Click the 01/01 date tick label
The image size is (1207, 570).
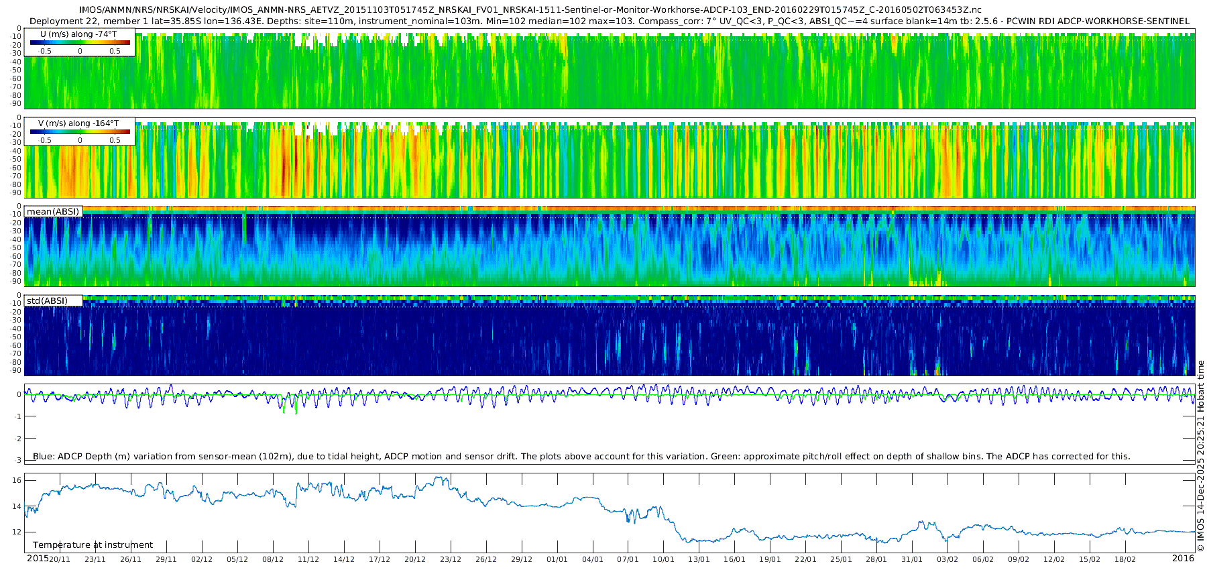(x=557, y=559)
